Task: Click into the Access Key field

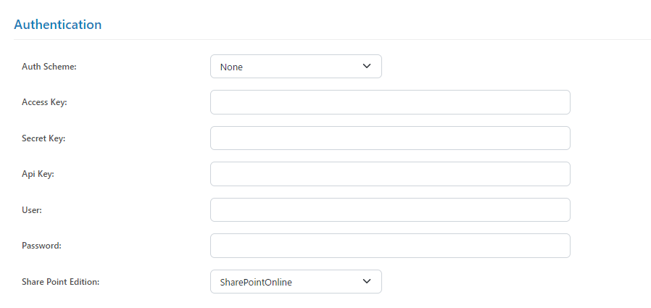Action: click(x=389, y=102)
